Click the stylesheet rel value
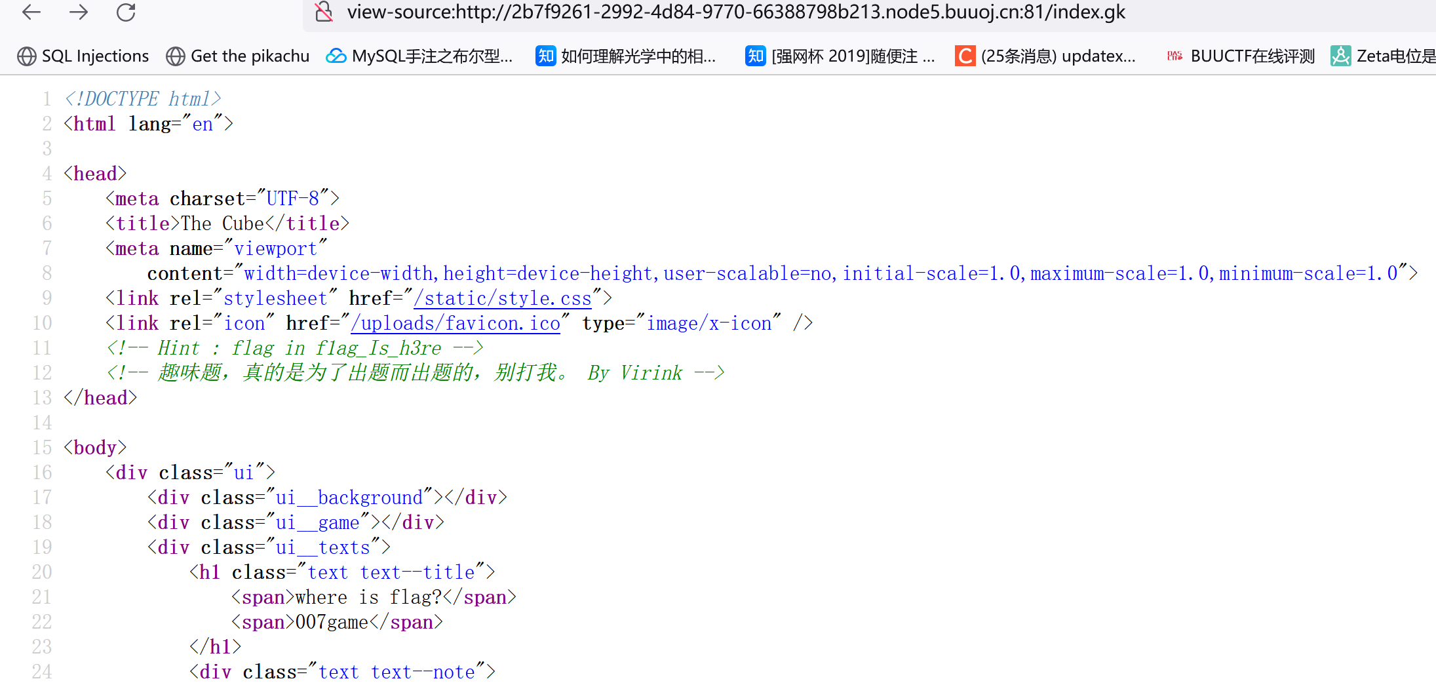The image size is (1436, 683). point(275,298)
